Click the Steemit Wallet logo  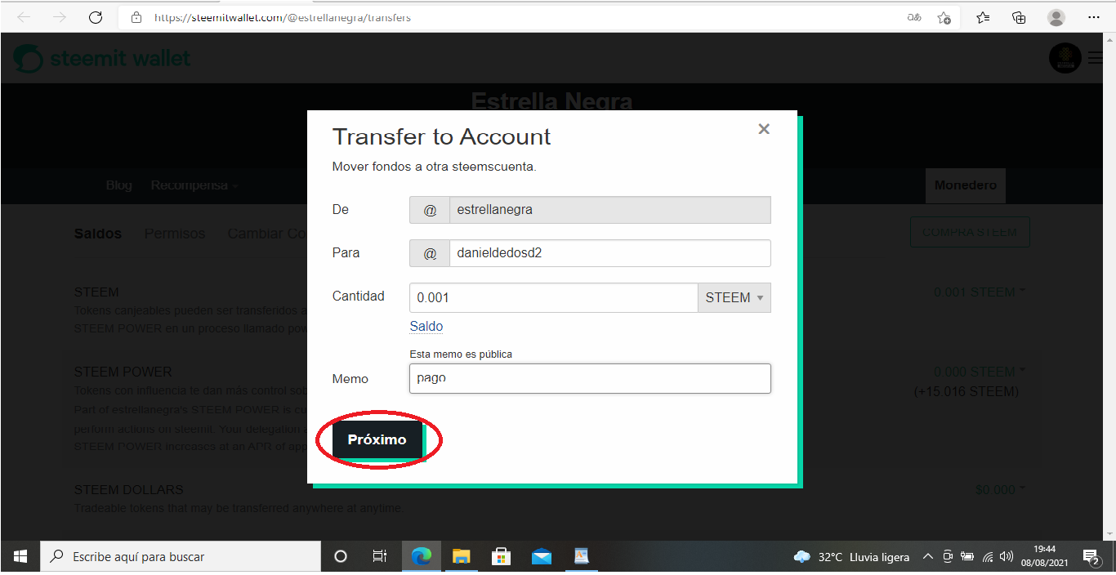click(102, 59)
